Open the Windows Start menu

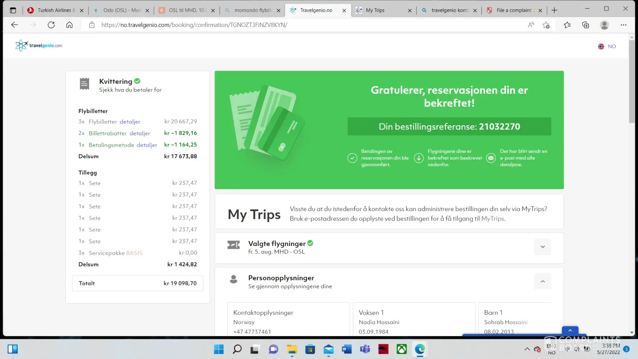[219, 349]
